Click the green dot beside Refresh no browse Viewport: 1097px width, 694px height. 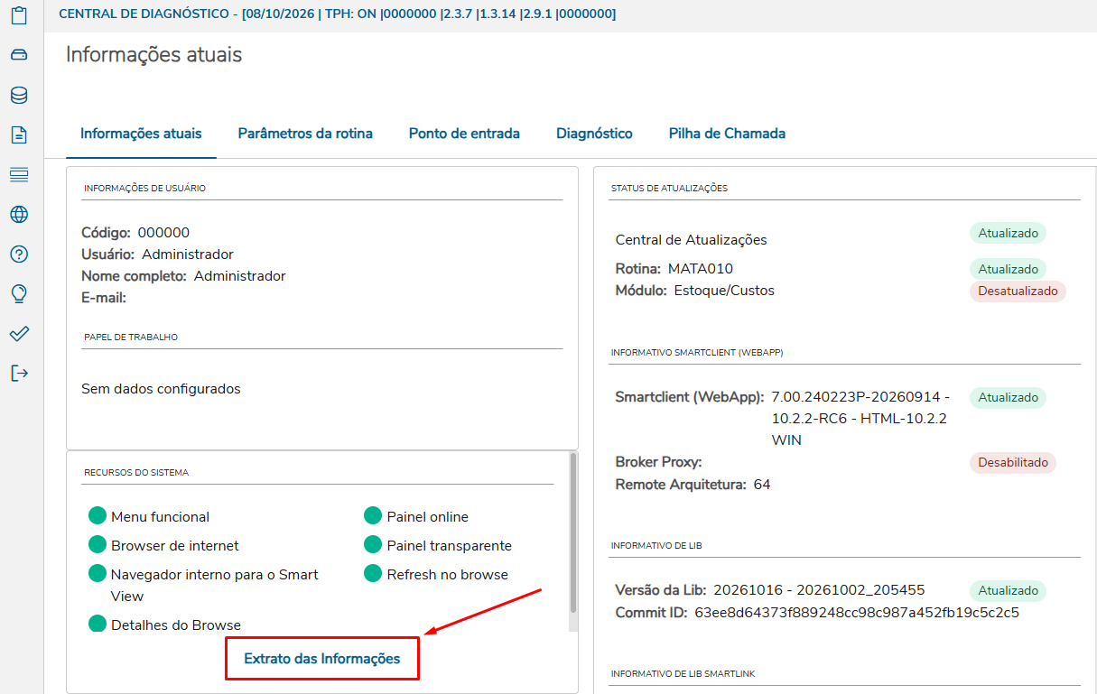pos(373,573)
